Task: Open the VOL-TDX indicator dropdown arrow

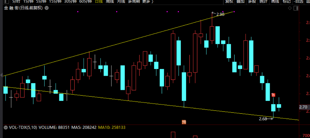Action: pyautogui.click(x=6, y=127)
